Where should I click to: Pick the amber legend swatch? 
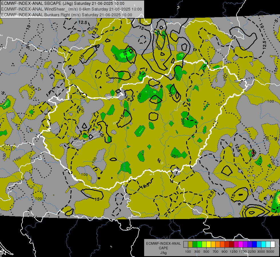click(213, 244)
